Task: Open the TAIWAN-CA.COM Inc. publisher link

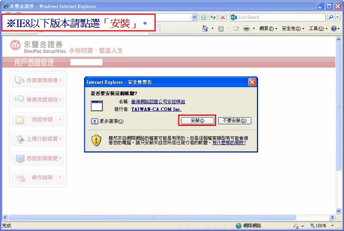Action: pos(156,109)
